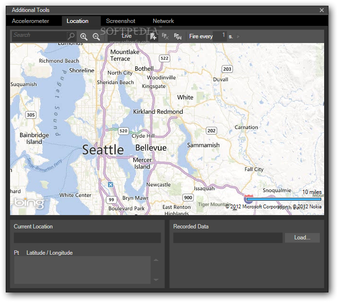Click the Load... button
This screenshot has width=338, height=302.
click(x=302, y=237)
